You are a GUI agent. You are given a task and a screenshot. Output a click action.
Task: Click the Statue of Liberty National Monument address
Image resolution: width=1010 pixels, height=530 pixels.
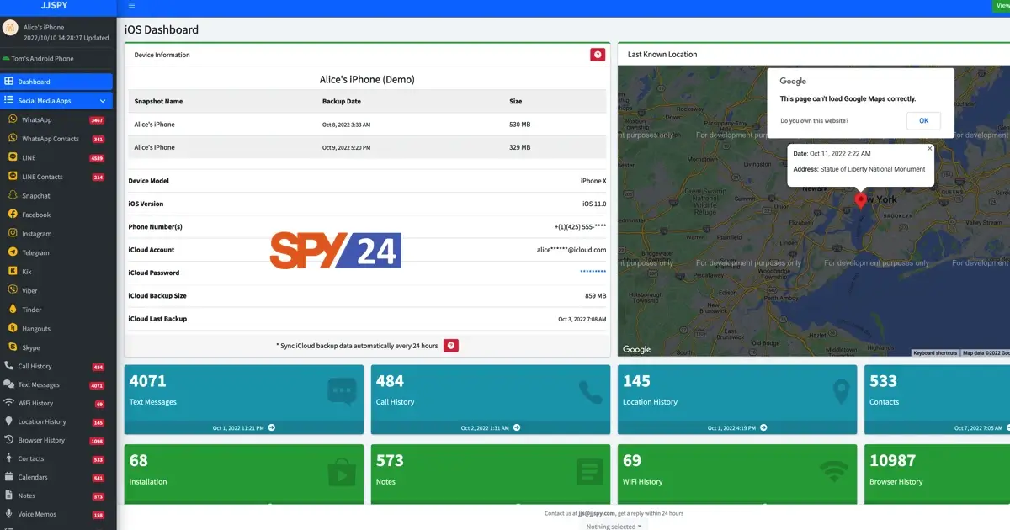(x=871, y=169)
